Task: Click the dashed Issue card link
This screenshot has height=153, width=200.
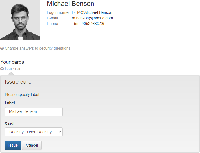Action: pyautogui.click(x=14, y=69)
